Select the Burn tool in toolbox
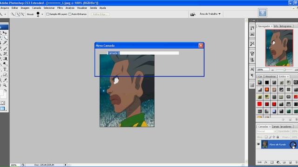The image size is (298, 167). pyautogui.click(x=5, y=64)
